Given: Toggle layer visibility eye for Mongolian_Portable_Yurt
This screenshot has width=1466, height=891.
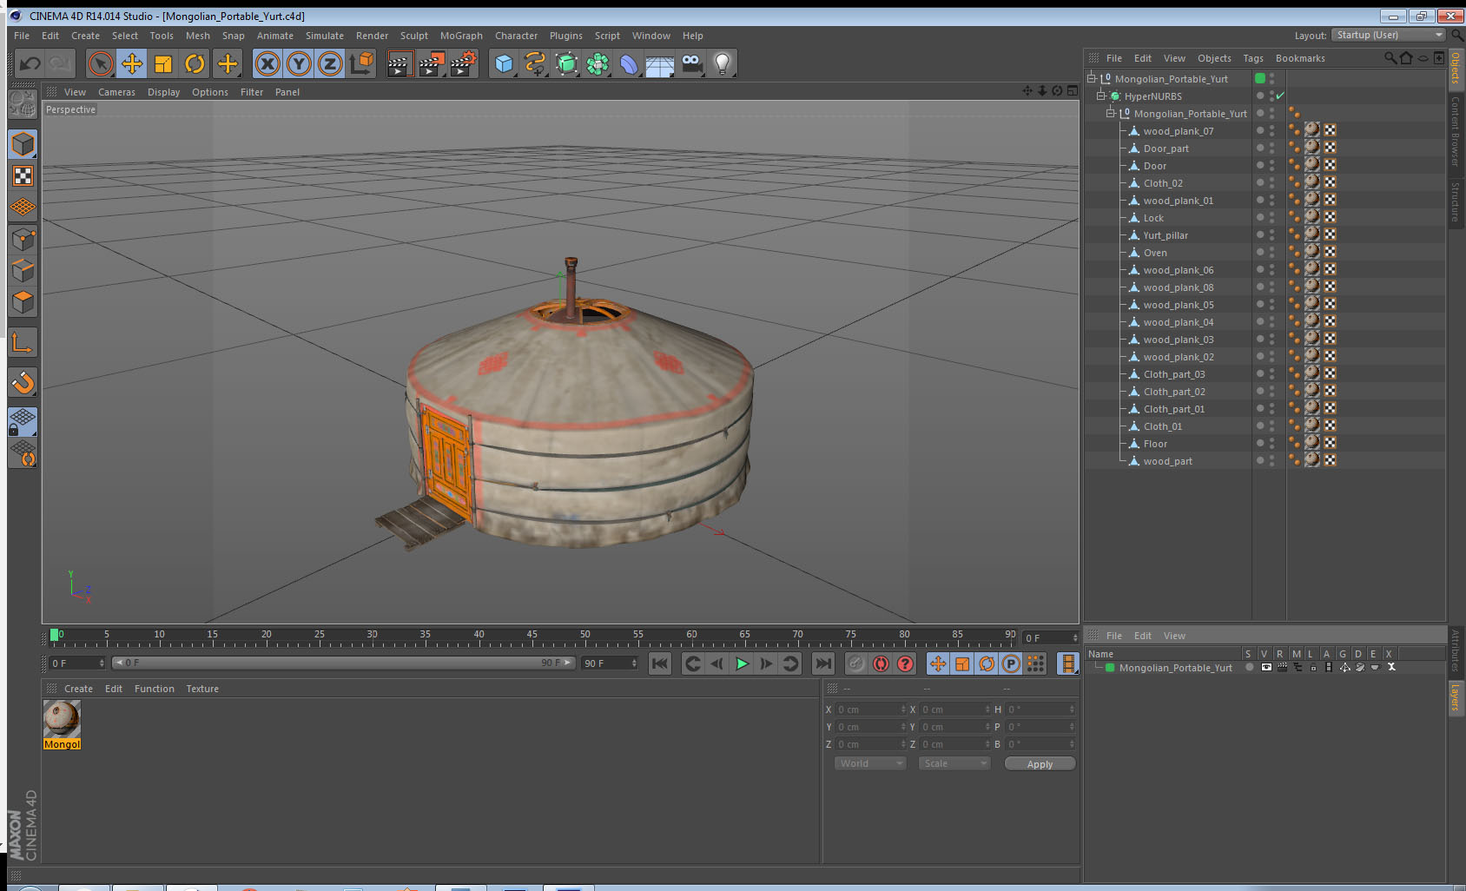Looking at the screenshot, I should tap(1266, 667).
